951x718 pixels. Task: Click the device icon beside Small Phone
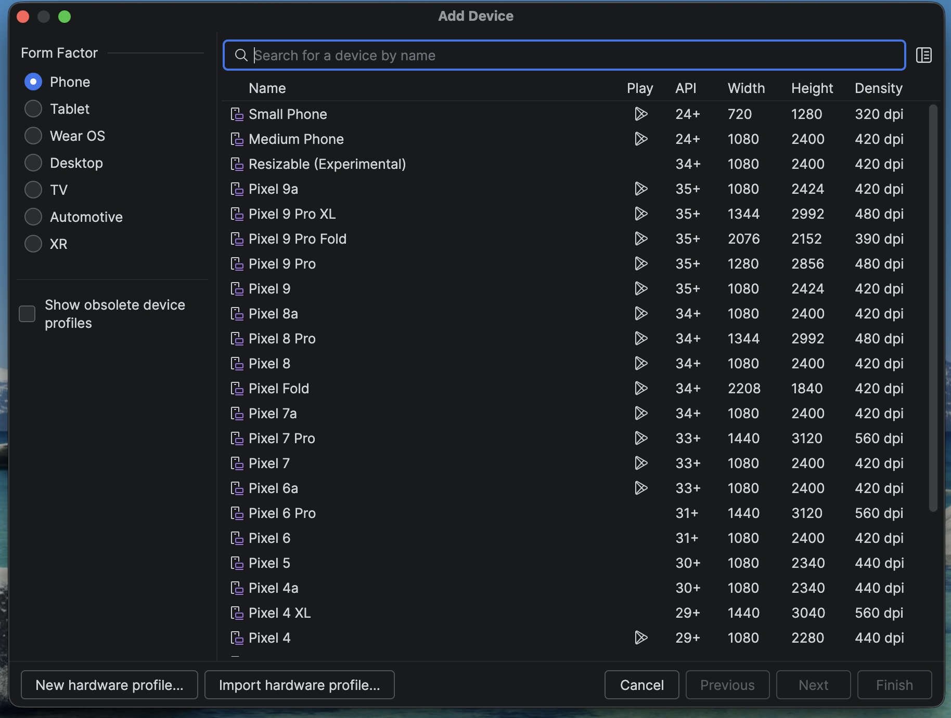pos(237,114)
